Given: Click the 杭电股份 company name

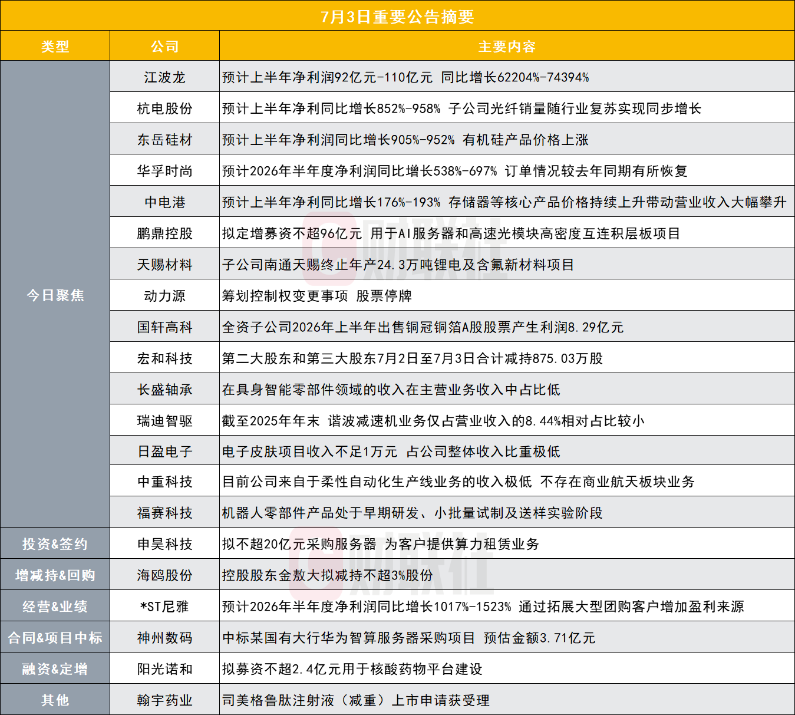Looking at the screenshot, I should pos(164,108).
